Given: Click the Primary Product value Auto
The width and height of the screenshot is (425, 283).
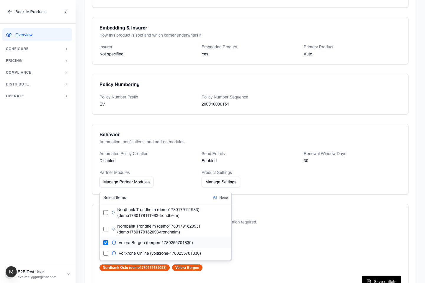Looking at the screenshot, I should pyautogui.click(x=308, y=54).
